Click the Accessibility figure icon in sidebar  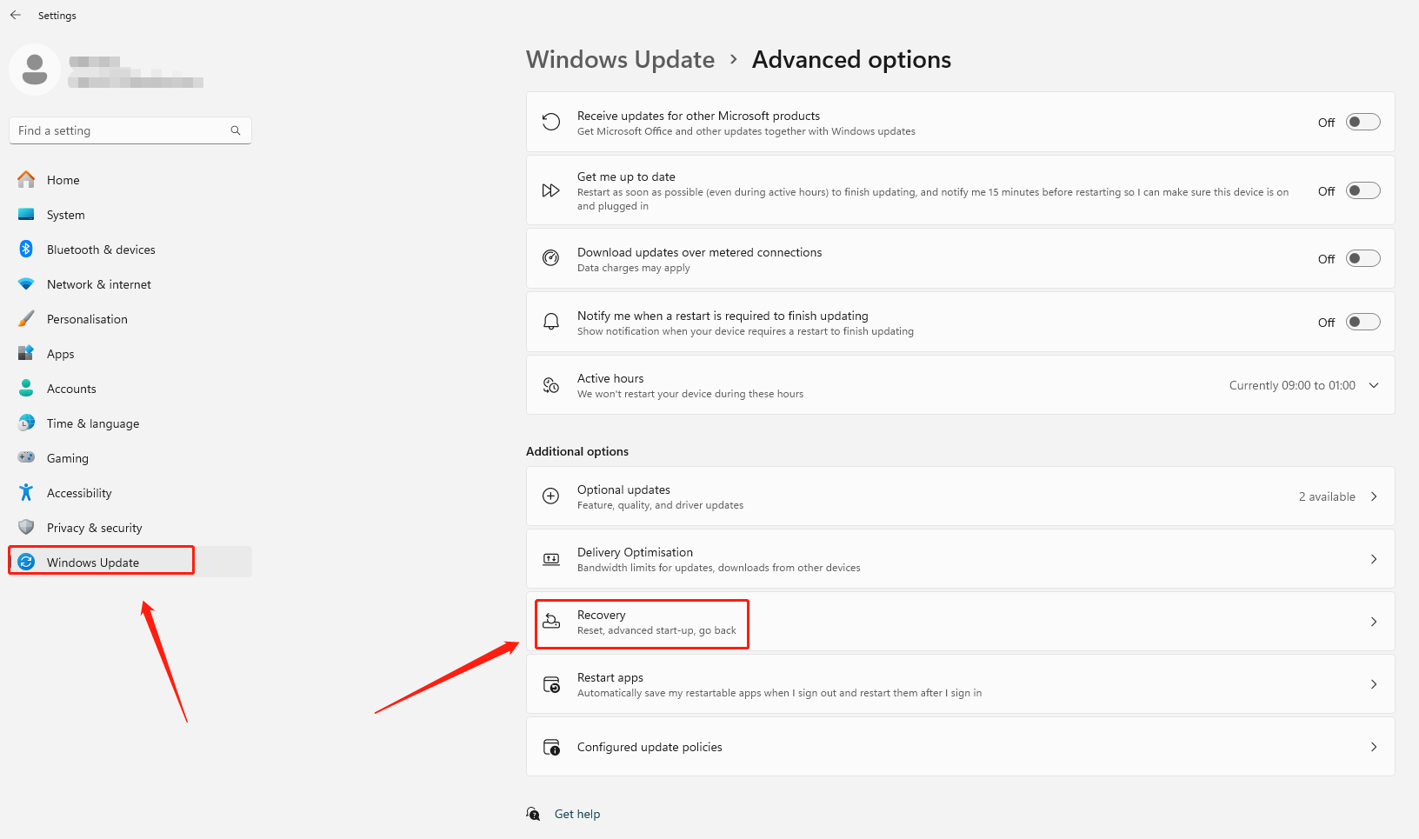pos(26,493)
